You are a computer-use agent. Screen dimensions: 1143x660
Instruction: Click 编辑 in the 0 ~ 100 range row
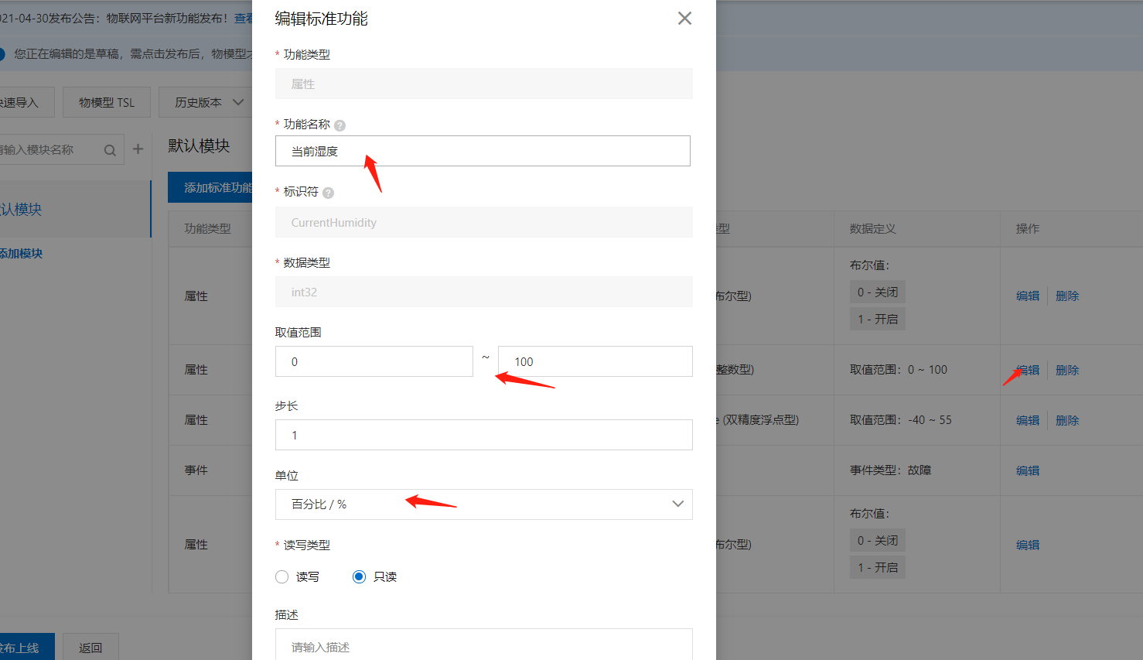pos(1028,370)
